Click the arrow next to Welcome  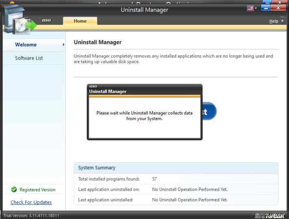click(63, 45)
